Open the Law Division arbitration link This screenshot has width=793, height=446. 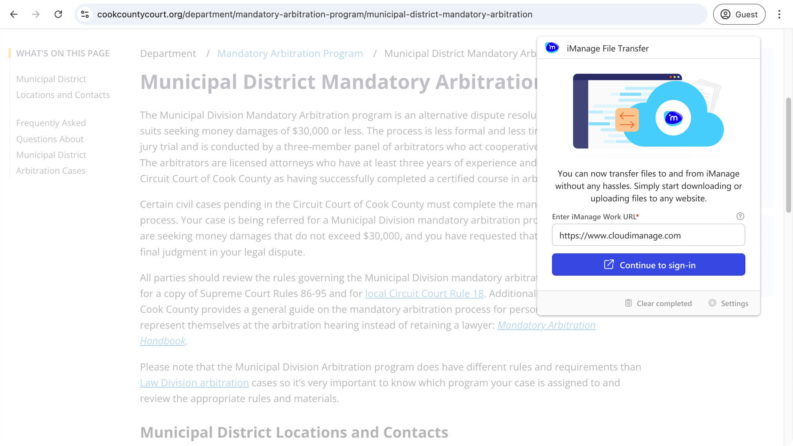(194, 383)
